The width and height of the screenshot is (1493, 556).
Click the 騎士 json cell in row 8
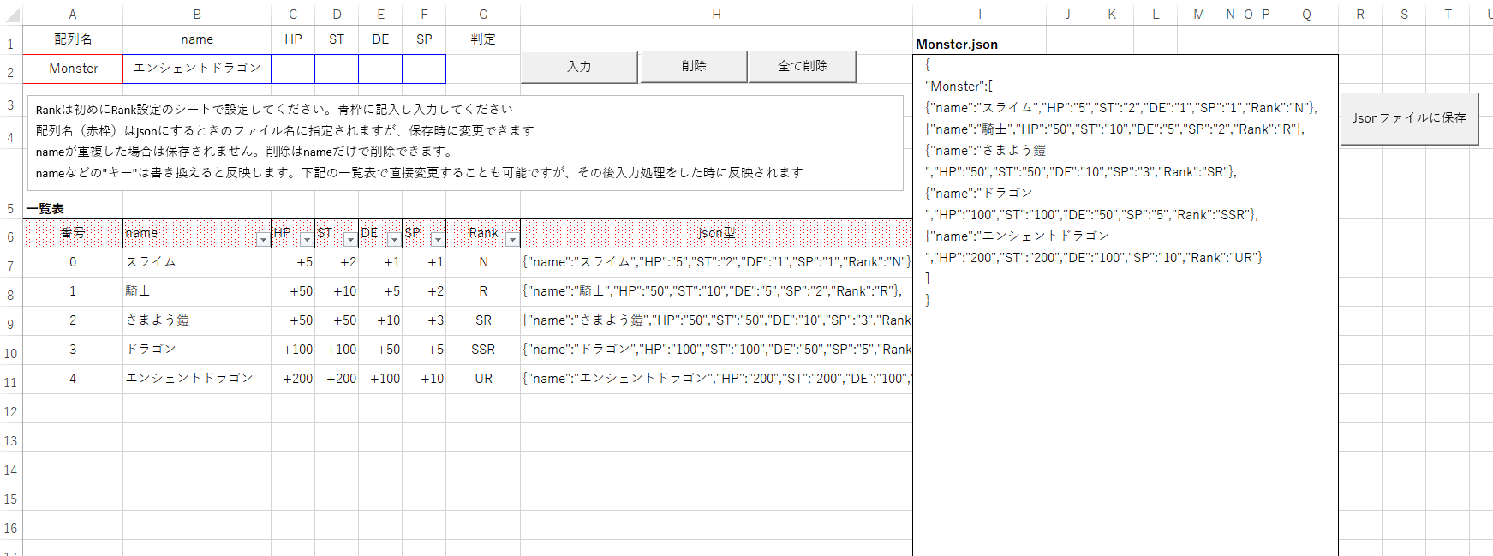(x=716, y=291)
